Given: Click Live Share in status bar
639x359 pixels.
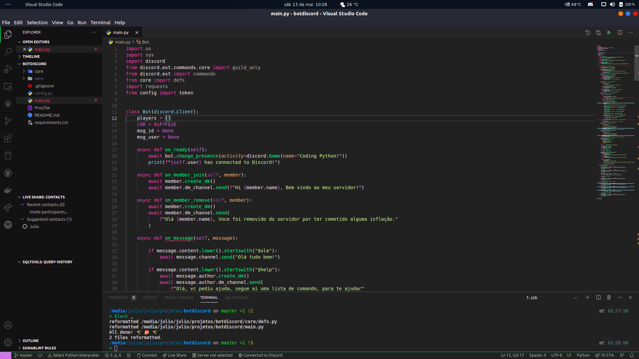Looking at the screenshot, I should tap(174, 355).
